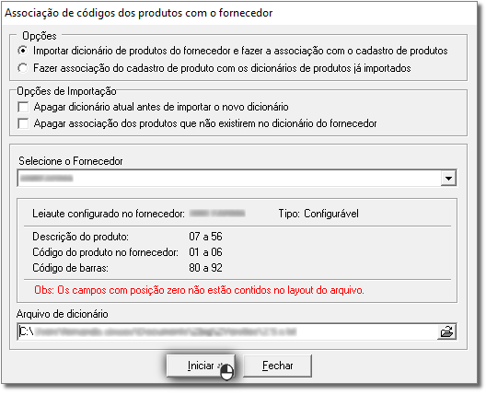
Task: Enable 'Apagar dicionário atual antes de importar'
Action: pyautogui.click(x=23, y=107)
